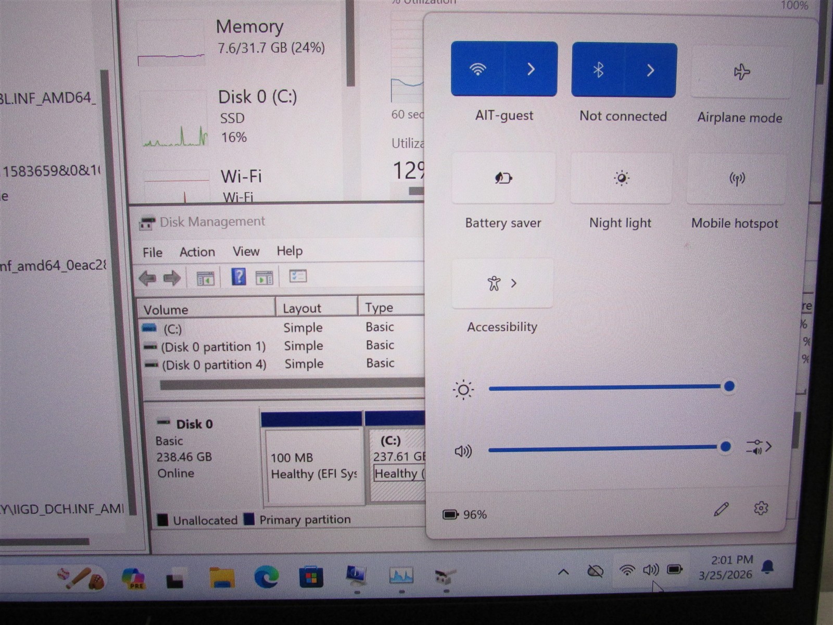This screenshot has height=625, width=833.
Task: Click the baseball search highlight taskbar icon
Action: (x=81, y=578)
